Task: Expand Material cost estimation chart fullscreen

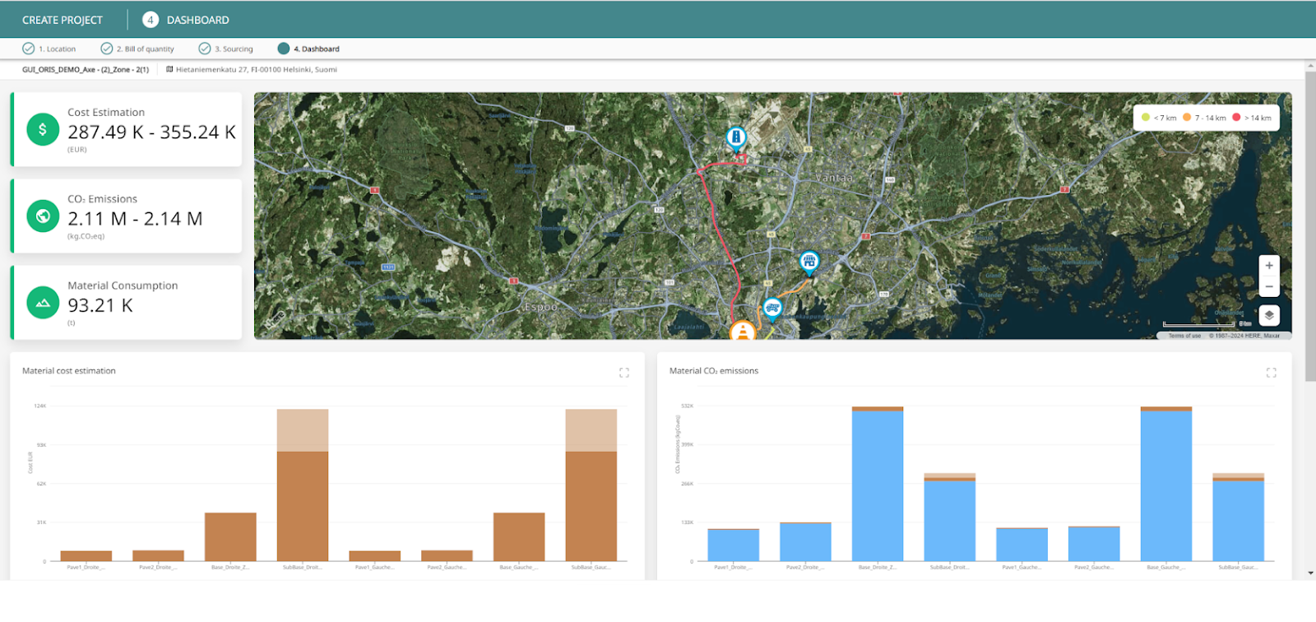Action: [623, 373]
